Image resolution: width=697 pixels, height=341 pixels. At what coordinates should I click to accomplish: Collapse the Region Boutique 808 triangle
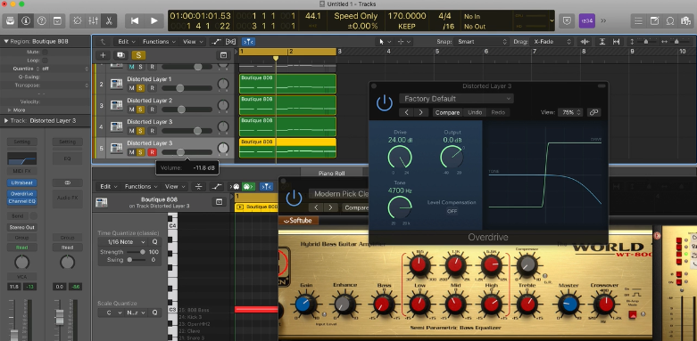pos(6,41)
